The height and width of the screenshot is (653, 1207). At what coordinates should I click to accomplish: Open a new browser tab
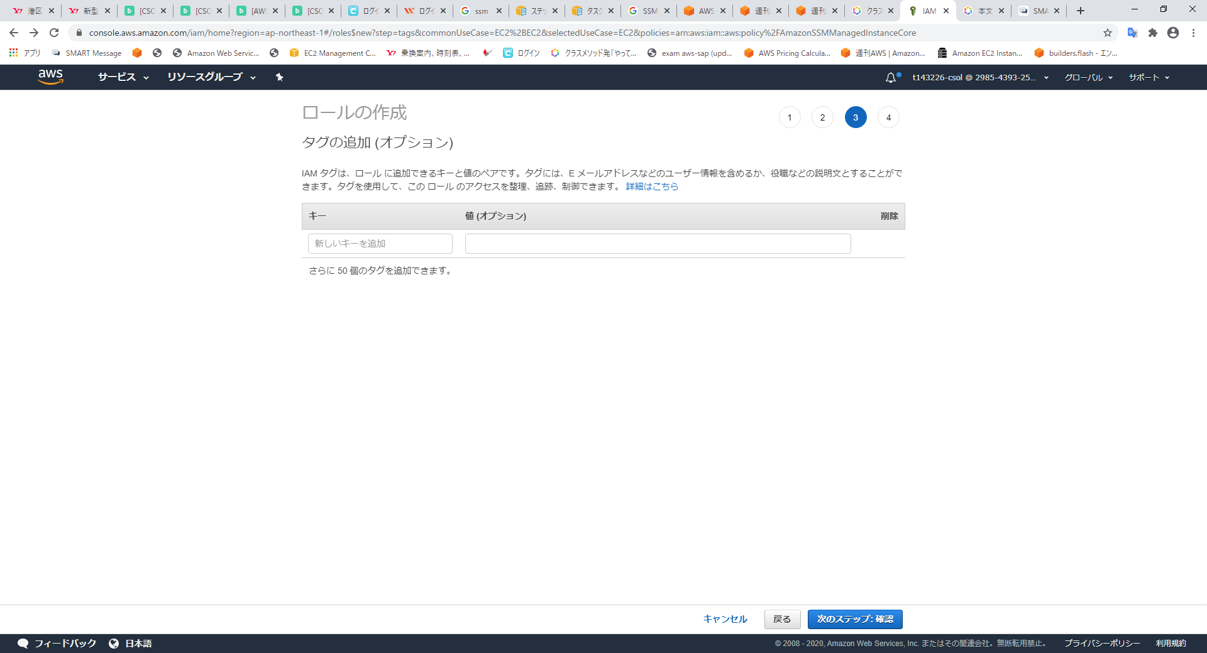[x=1081, y=11]
